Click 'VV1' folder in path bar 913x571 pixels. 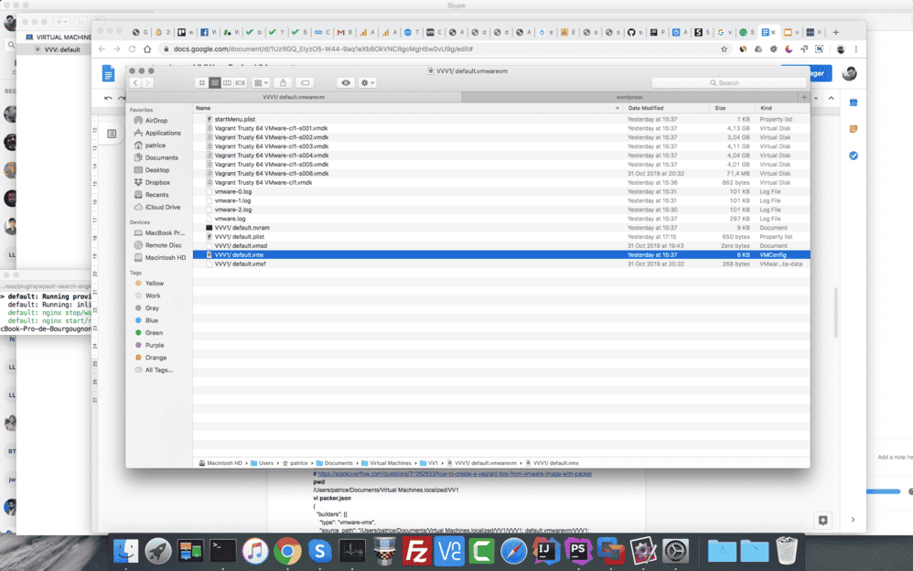click(428, 463)
